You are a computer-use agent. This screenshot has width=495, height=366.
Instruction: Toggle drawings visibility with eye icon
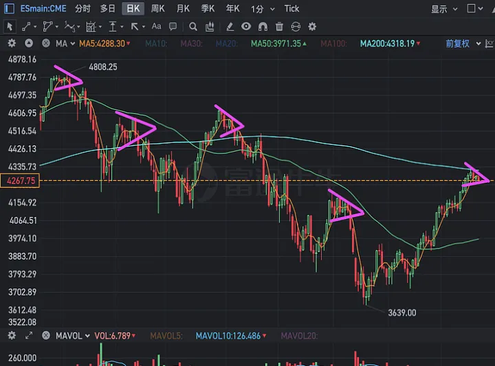[246, 27]
